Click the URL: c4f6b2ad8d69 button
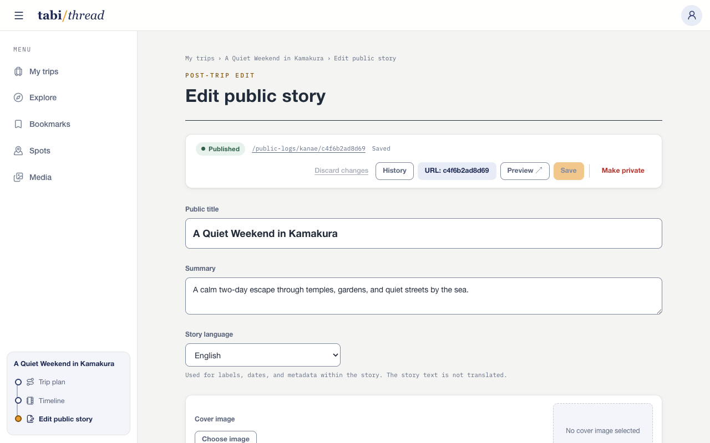 pyautogui.click(x=457, y=171)
